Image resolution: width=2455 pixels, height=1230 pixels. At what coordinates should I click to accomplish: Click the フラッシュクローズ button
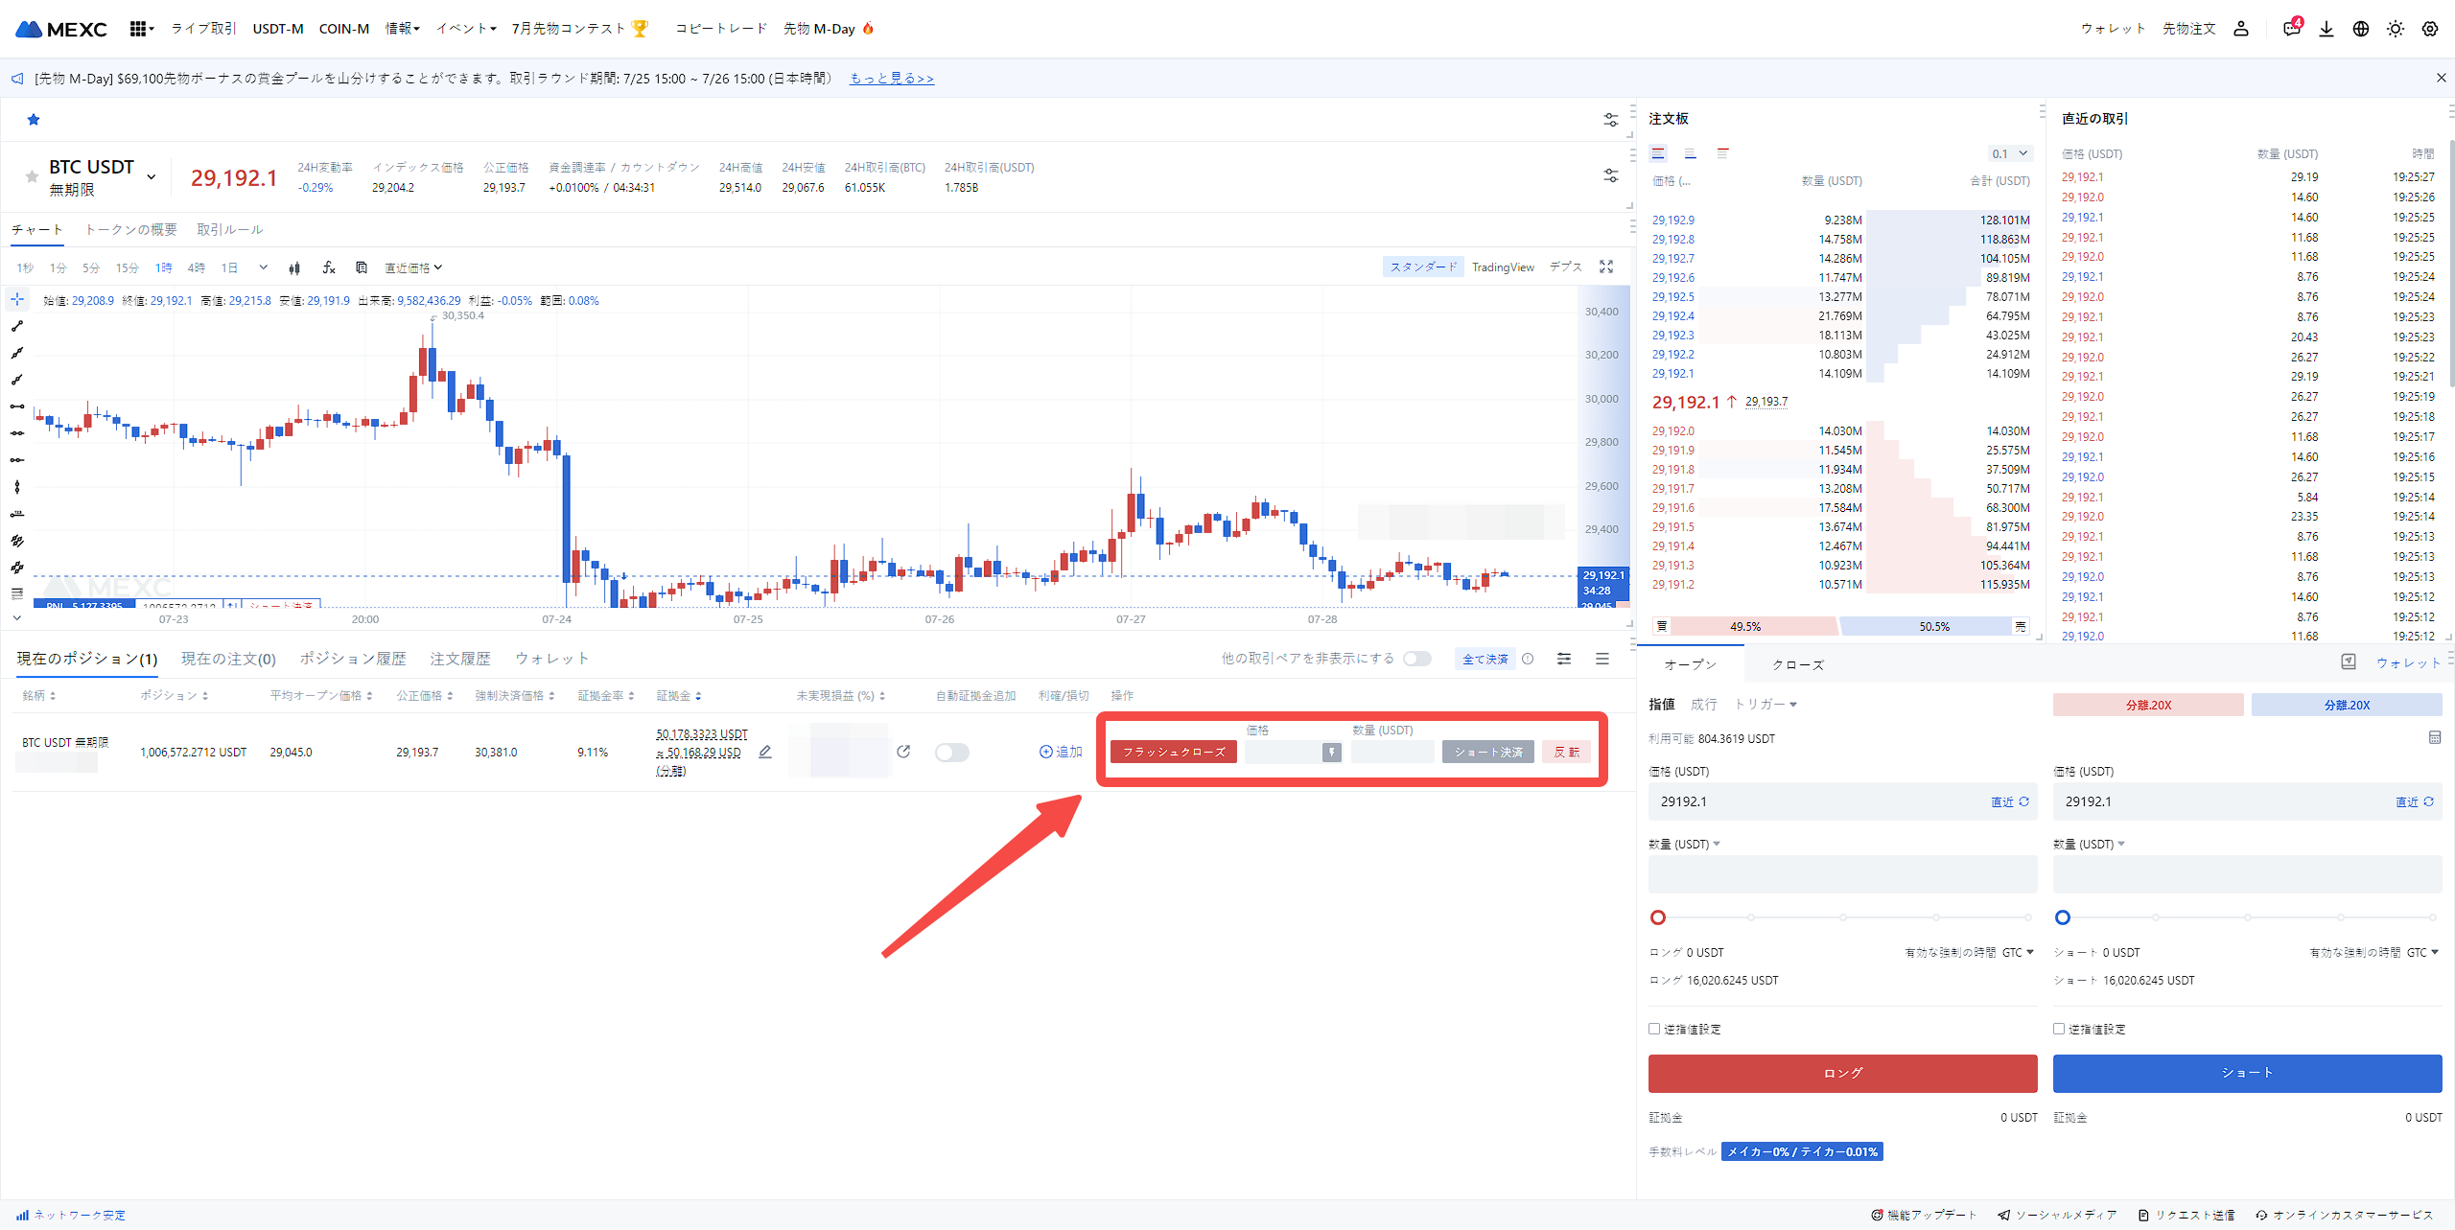click(x=1173, y=752)
